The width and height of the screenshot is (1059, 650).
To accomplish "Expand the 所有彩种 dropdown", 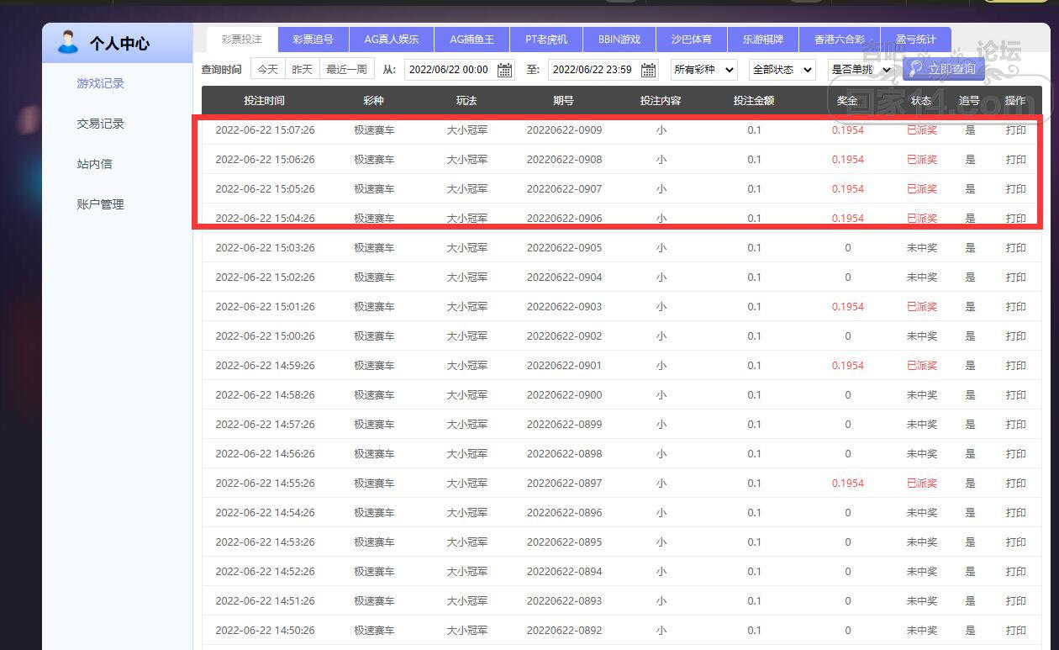I will (703, 70).
